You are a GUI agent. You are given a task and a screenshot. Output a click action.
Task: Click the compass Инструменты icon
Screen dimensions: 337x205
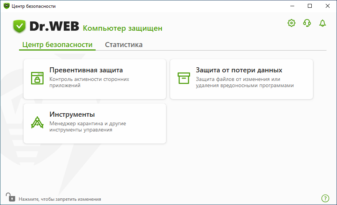[x=37, y=123]
